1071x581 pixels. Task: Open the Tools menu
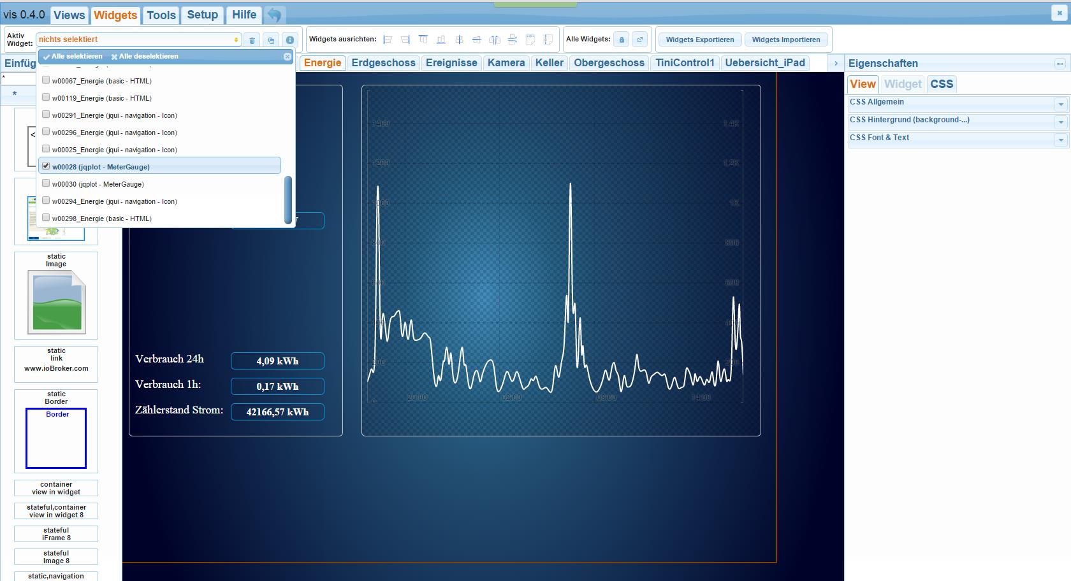point(161,15)
